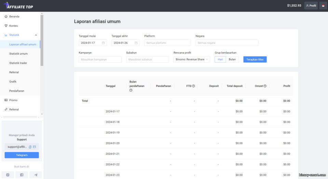This screenshot has width=328, height=179.
Task: Click the 2024-01-20 row date
Action: [112, 143]
